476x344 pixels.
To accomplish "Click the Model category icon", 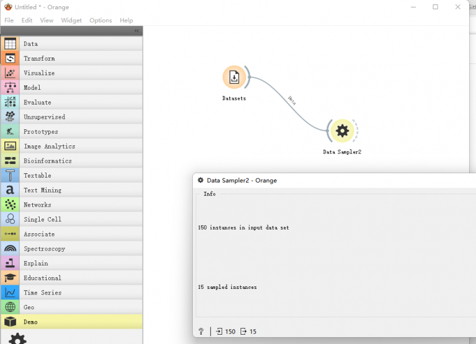I will 10,88.
